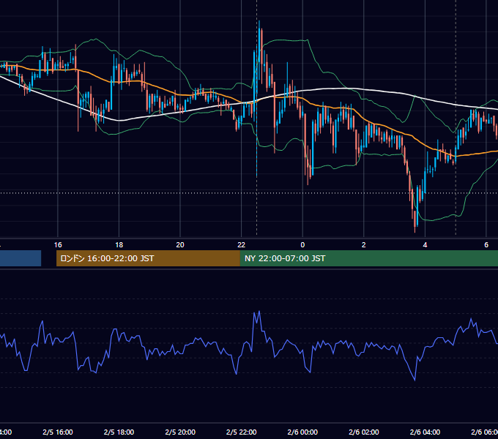This screenshot has height=439, width=498.
Task: Click the 16 hour axis label
Action: pyautogui.click(x=58, y=245)
